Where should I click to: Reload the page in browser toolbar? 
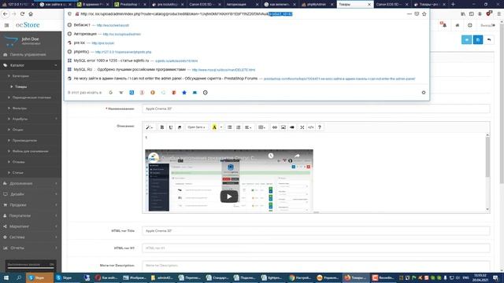click(x=22, y=14)
